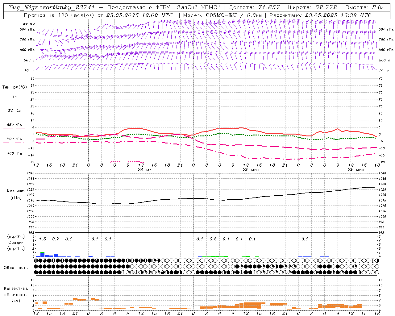Viewport: 395px width, 316px height.
Task: Click the 850 гПа temperature legend label
Action: [15, 125]
